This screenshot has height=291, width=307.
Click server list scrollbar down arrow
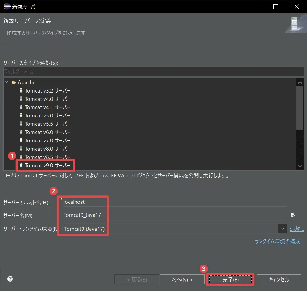tap(300, 166)
